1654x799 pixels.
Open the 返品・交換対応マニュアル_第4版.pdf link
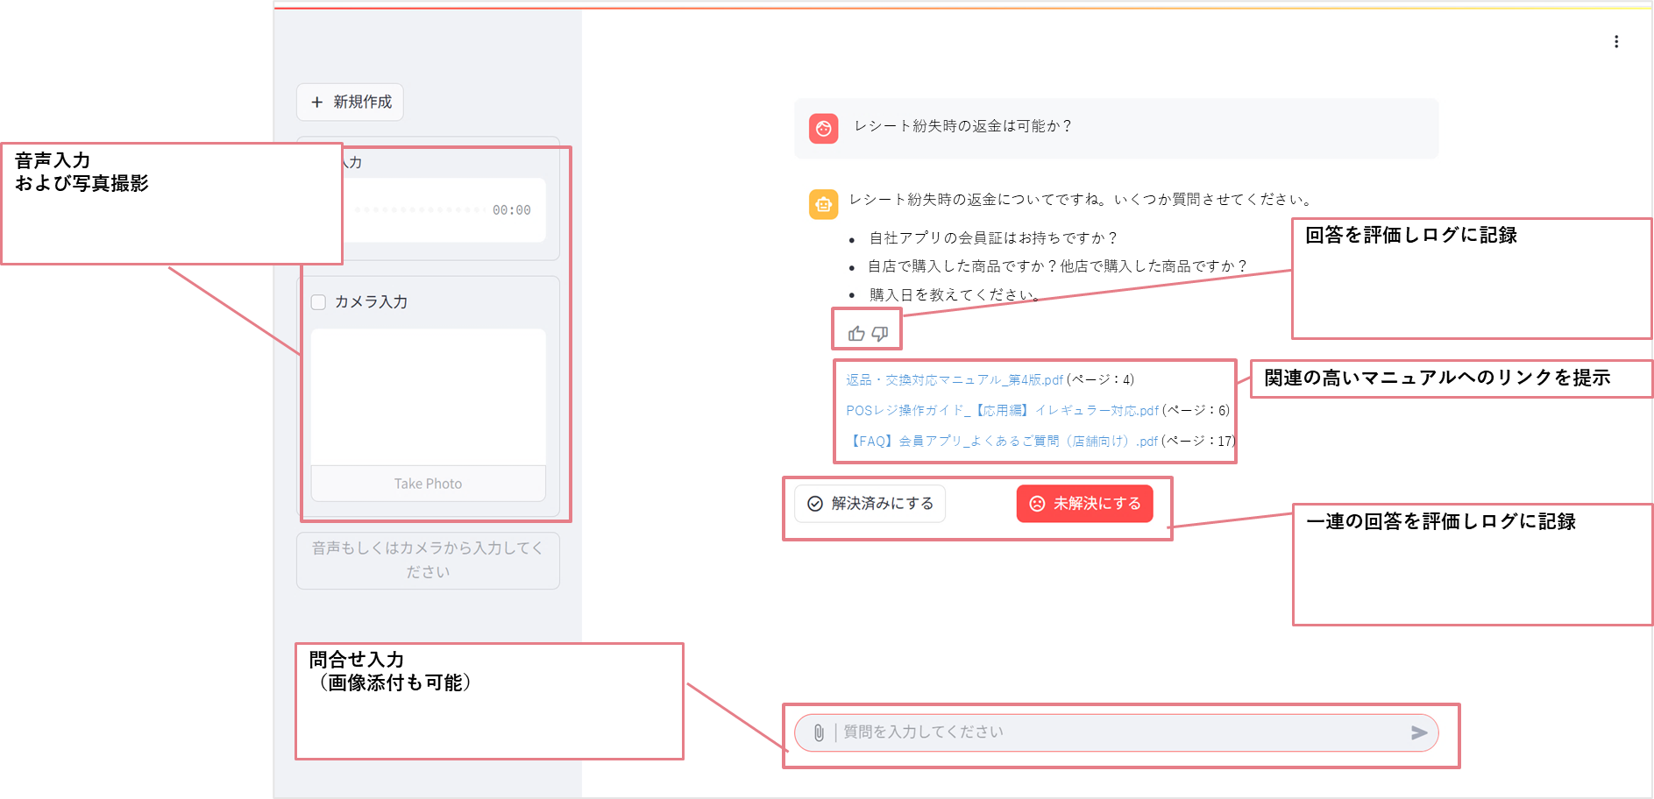(955, 379)
